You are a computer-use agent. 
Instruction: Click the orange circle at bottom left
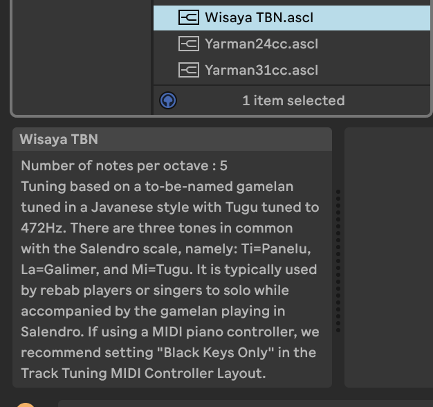(x=25, y=404)
